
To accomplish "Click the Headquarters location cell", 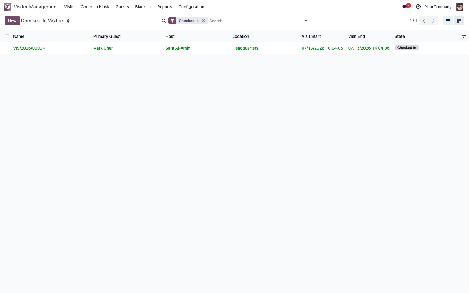I will tap(245, 48).
